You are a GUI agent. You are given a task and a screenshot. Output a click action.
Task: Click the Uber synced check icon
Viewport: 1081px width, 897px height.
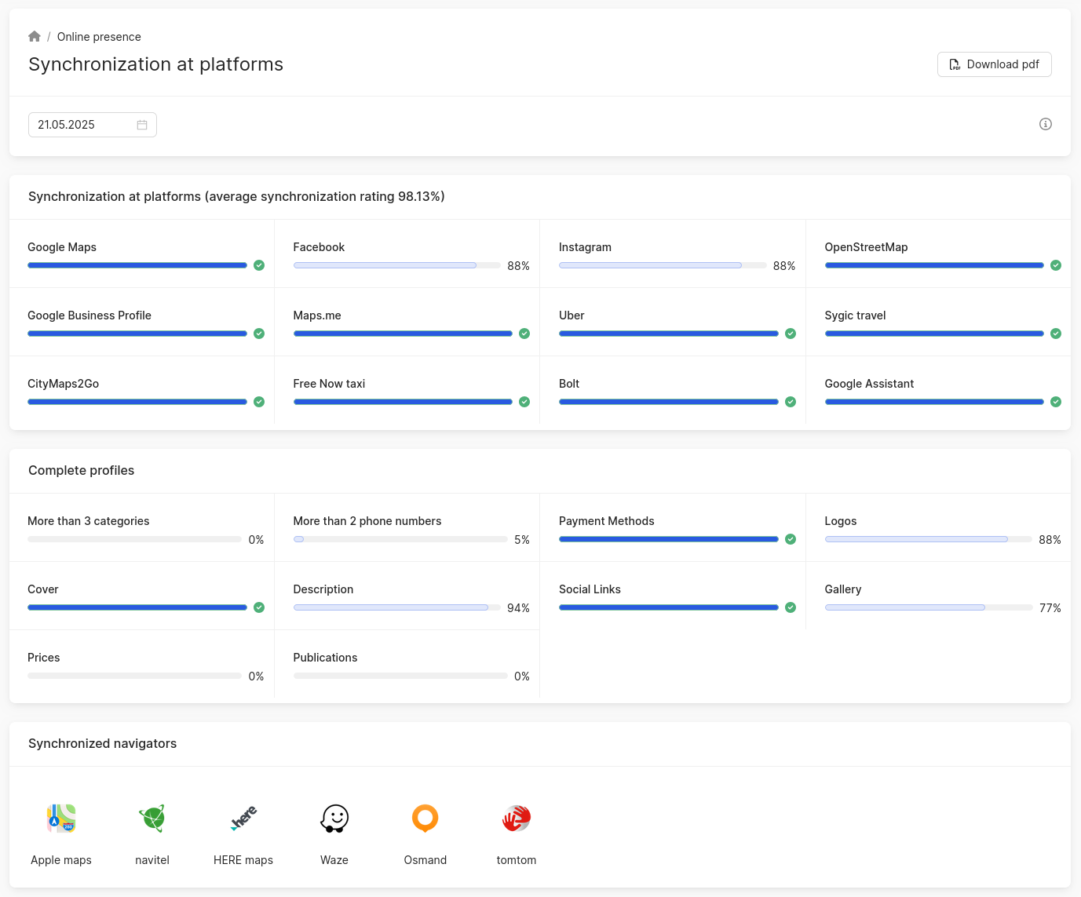click(x=791, y=334)
